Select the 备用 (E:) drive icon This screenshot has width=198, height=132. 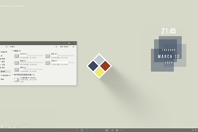point(16,63)
